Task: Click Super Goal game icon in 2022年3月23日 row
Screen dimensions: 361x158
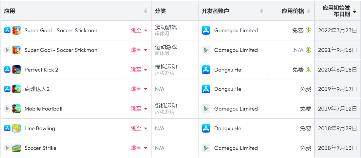Action: tap(16, 30)
